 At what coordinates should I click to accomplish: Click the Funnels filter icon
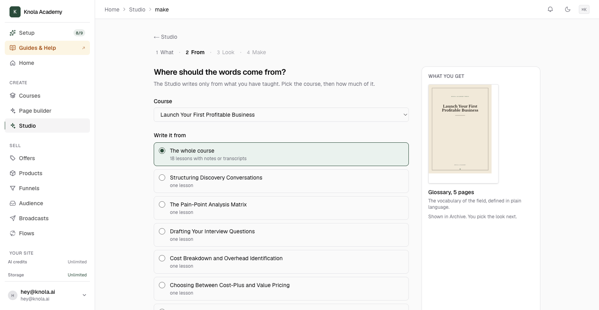(13, 188)
